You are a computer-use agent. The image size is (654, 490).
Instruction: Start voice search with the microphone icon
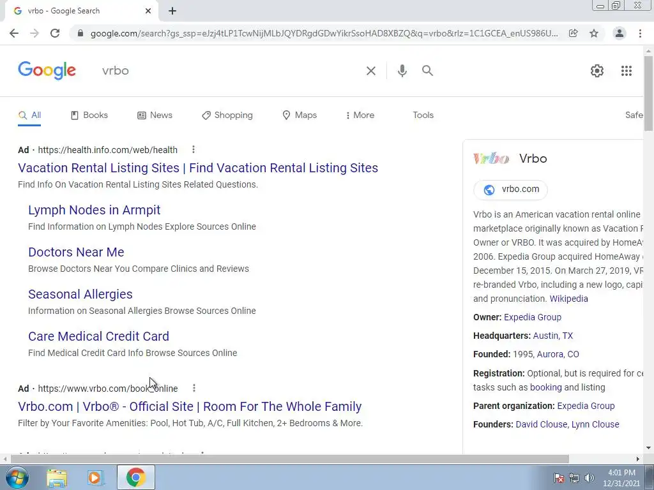click(402, 71)
